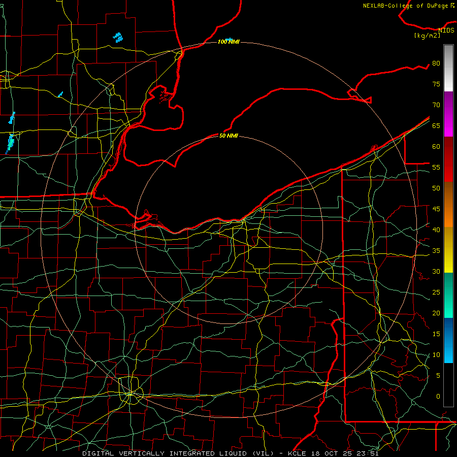
Task: Click legend scale value 15
Action: click(436, 334)
